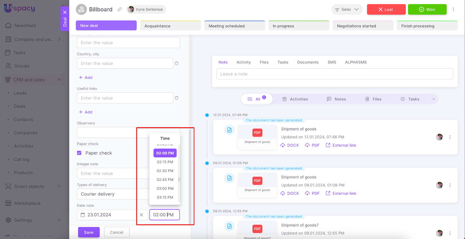Click the copy link icon beside Billboard
Image resolution: width=465 pixels, height=239 pixels.
(119, 10)
